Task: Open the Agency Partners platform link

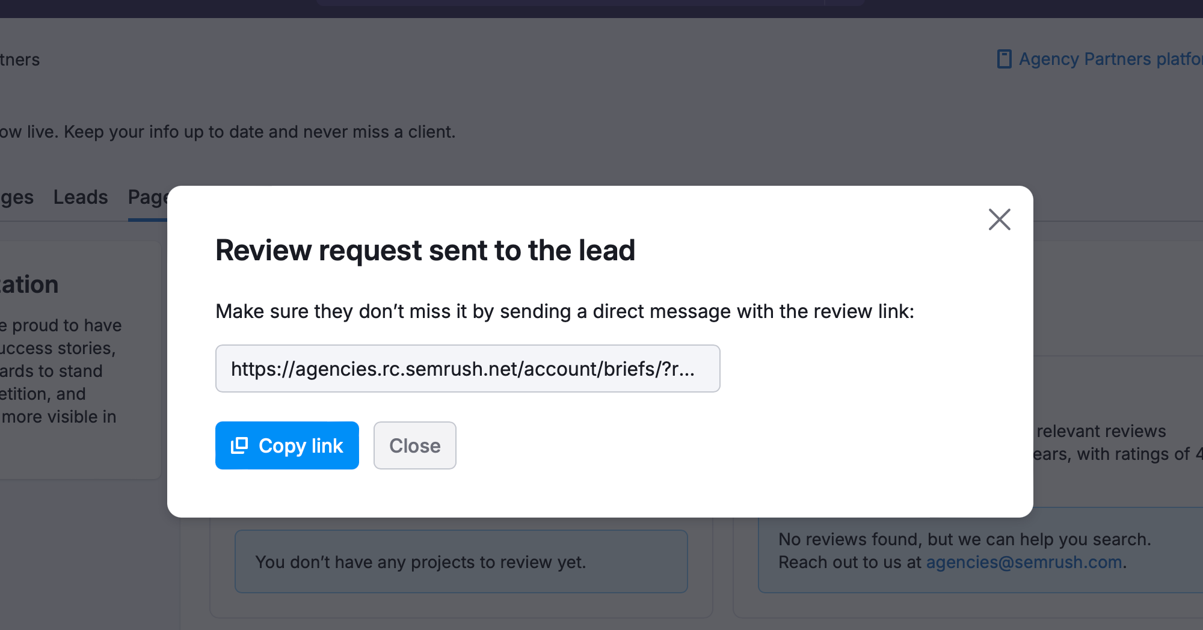Action: coord(1110,59)
